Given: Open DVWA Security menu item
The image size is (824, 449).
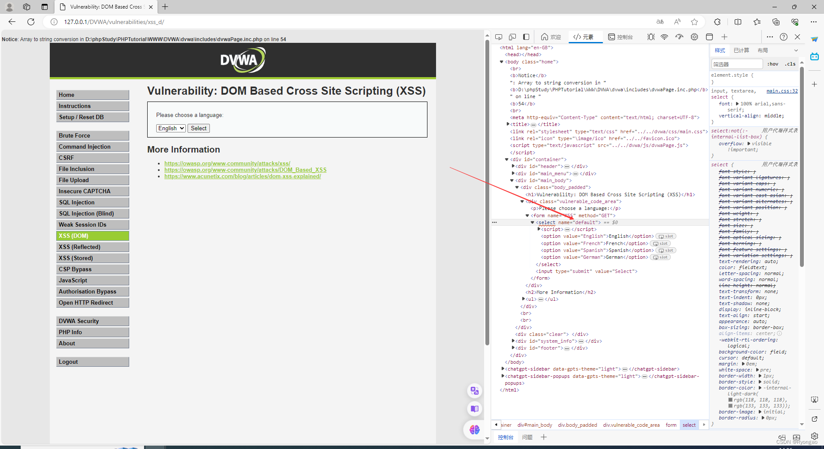Looking at the screenshot, I should (92, 321).
